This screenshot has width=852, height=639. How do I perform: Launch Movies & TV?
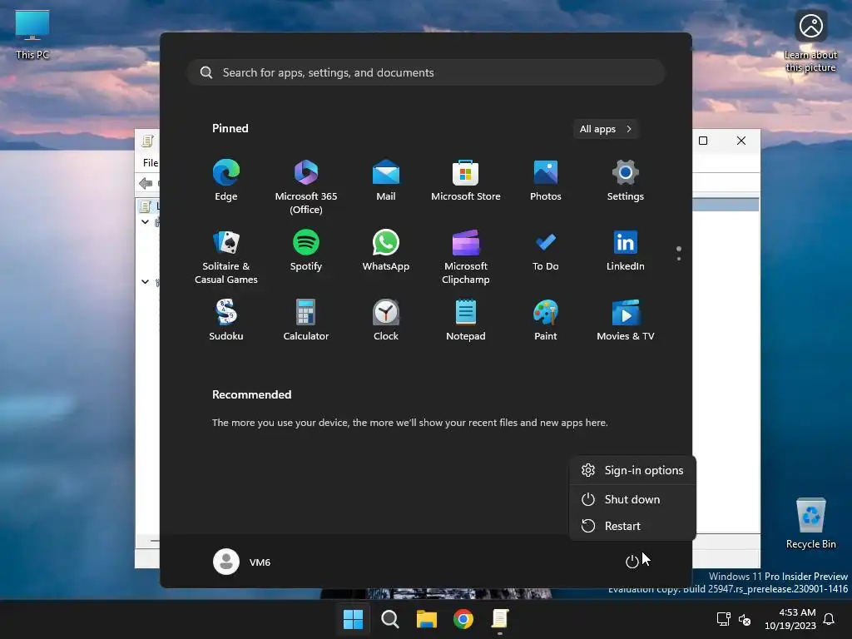626,320
